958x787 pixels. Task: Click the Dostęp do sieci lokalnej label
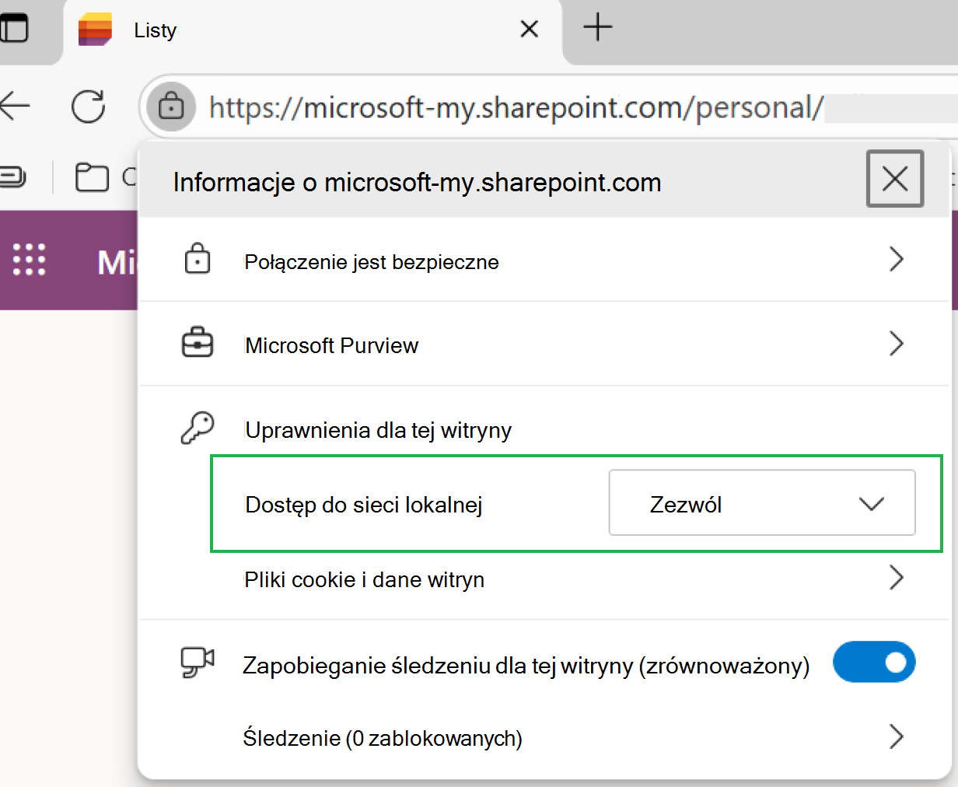[364, 505]
